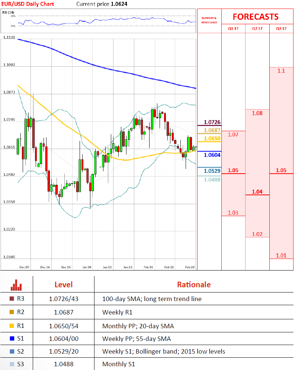
Task: Click the Weekly R1 rationale text
Action: point(117,312)
